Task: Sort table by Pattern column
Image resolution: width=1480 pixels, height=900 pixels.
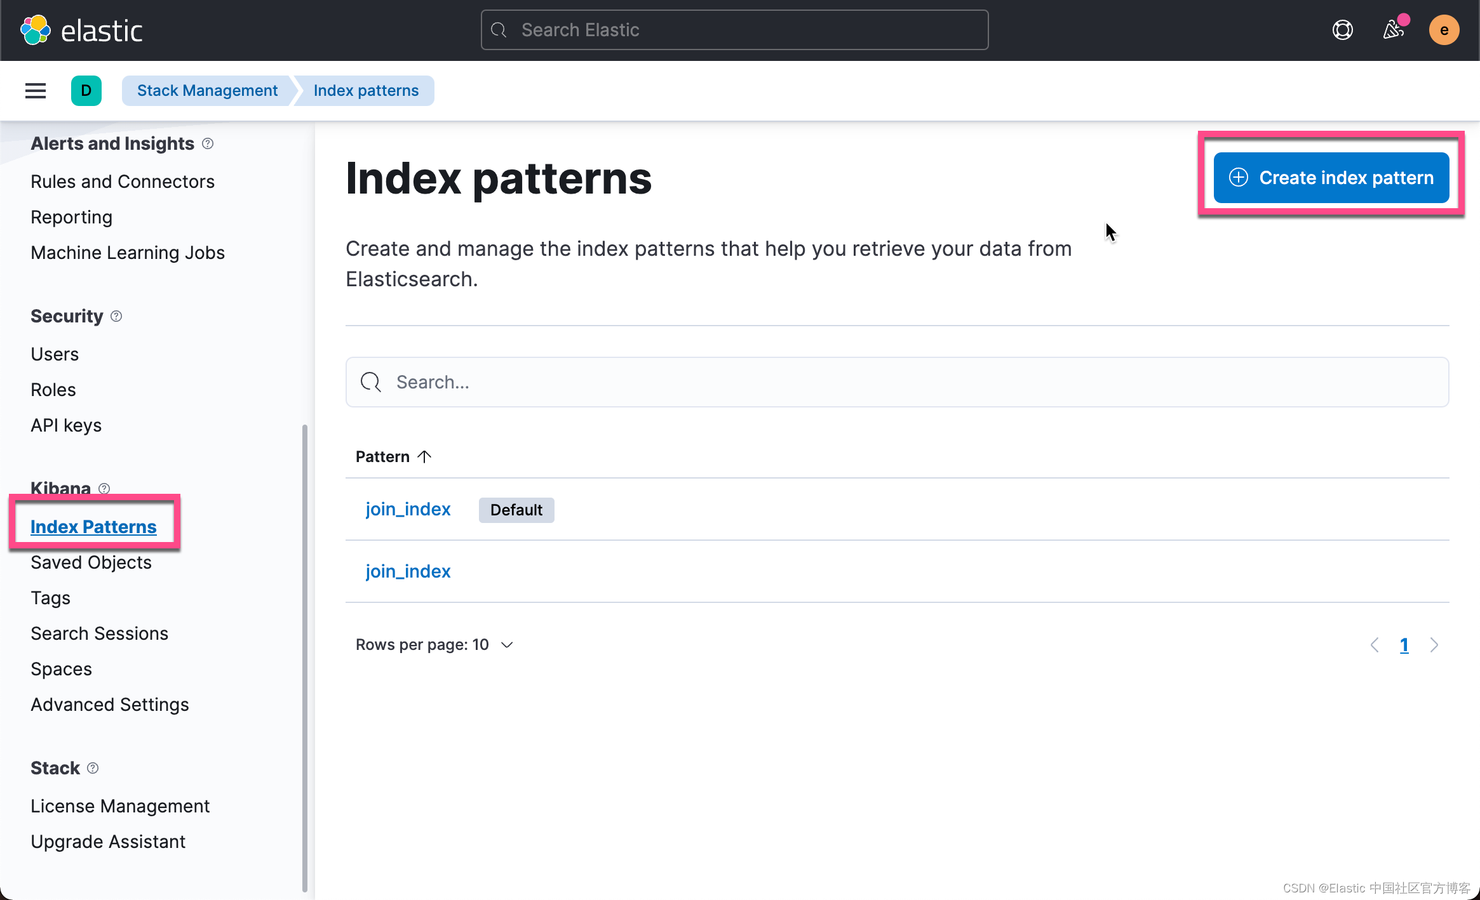Action: pyautogui.click(x=394, y=456)
